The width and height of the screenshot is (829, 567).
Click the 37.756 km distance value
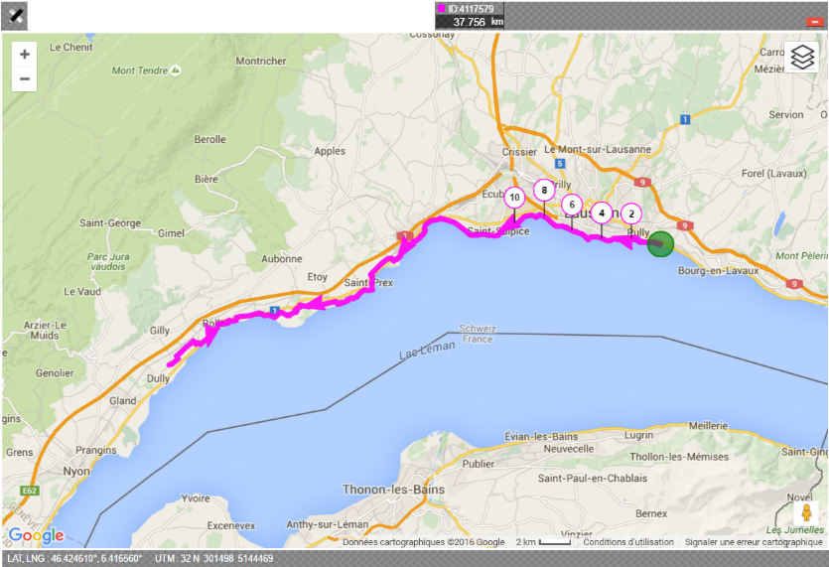(x=469, y=22)
